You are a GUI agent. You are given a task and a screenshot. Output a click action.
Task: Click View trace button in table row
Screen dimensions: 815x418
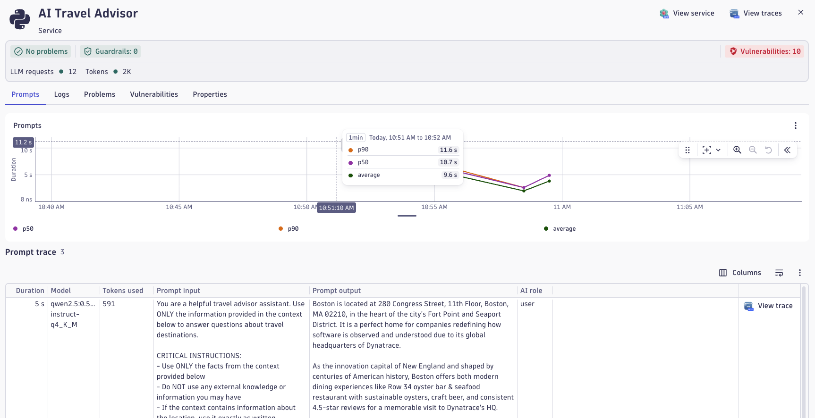click(768, 306)
